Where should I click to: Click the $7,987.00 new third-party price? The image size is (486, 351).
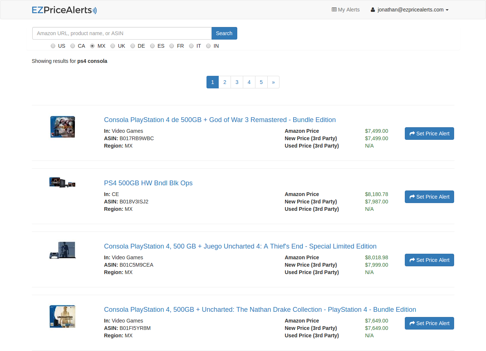(x=377, y=202)
